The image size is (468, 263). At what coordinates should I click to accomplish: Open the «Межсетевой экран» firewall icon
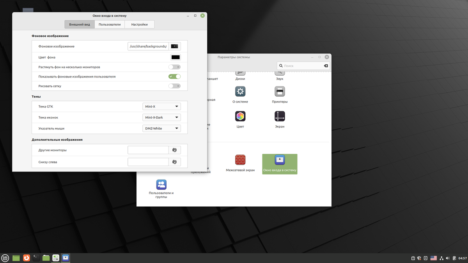coord(240,160)
